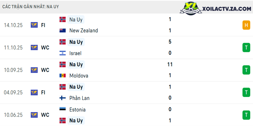
Task: Click the score 11 for the Moldova match
Action: tap(170, 65)
